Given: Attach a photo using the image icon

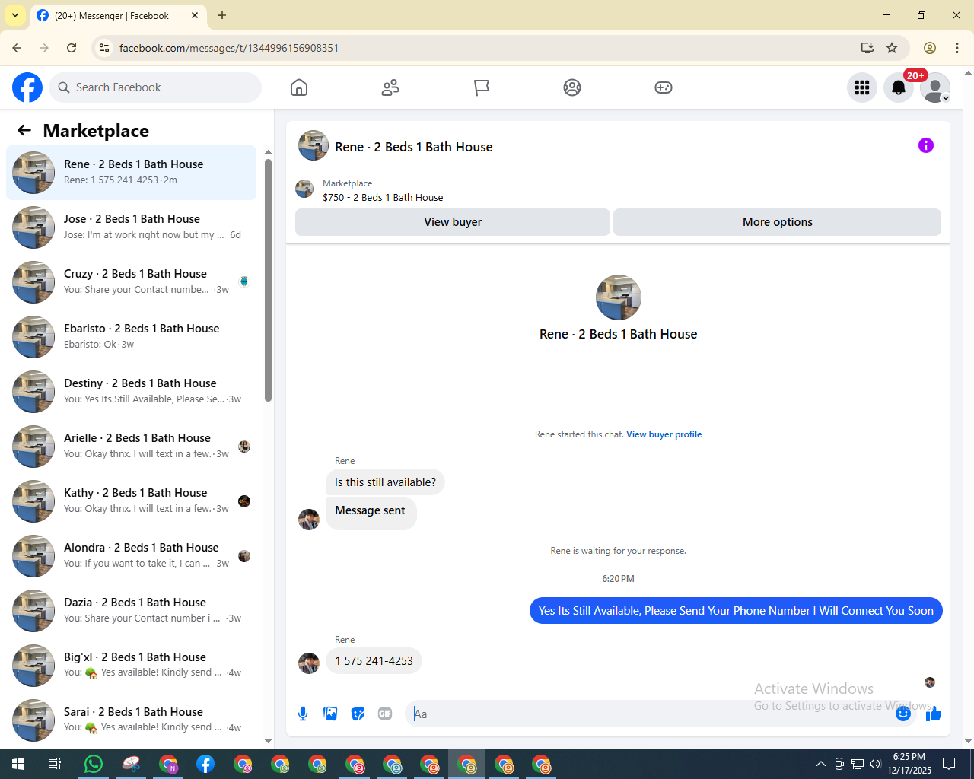Looking at the screenshot, I should coord(330,714).
